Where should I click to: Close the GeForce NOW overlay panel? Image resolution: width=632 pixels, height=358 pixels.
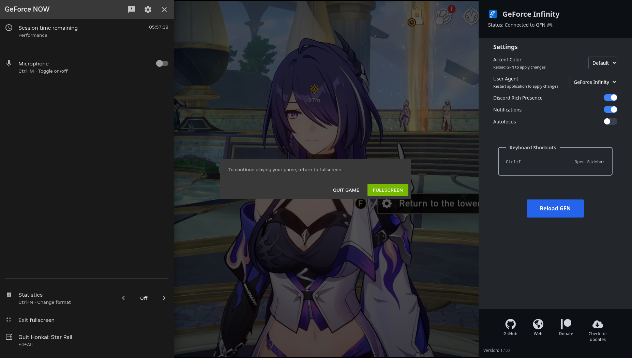(x=164, y=10)
